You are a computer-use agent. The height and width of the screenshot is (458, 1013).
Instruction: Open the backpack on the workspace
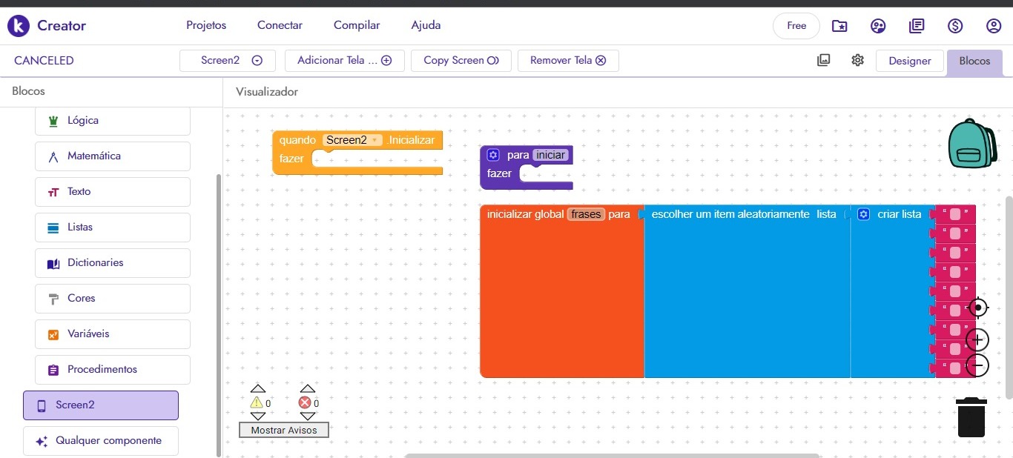[972, 143]
